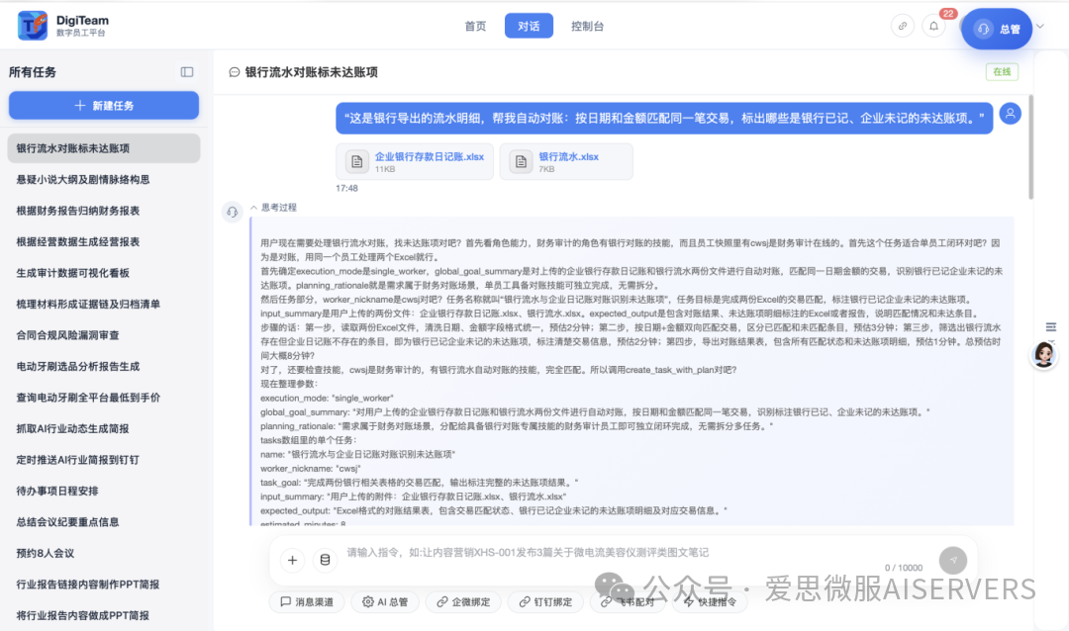Open task 根据财务报告归纳财务报表
This screenshot has height=631, width=1069.
click(104, 212)
